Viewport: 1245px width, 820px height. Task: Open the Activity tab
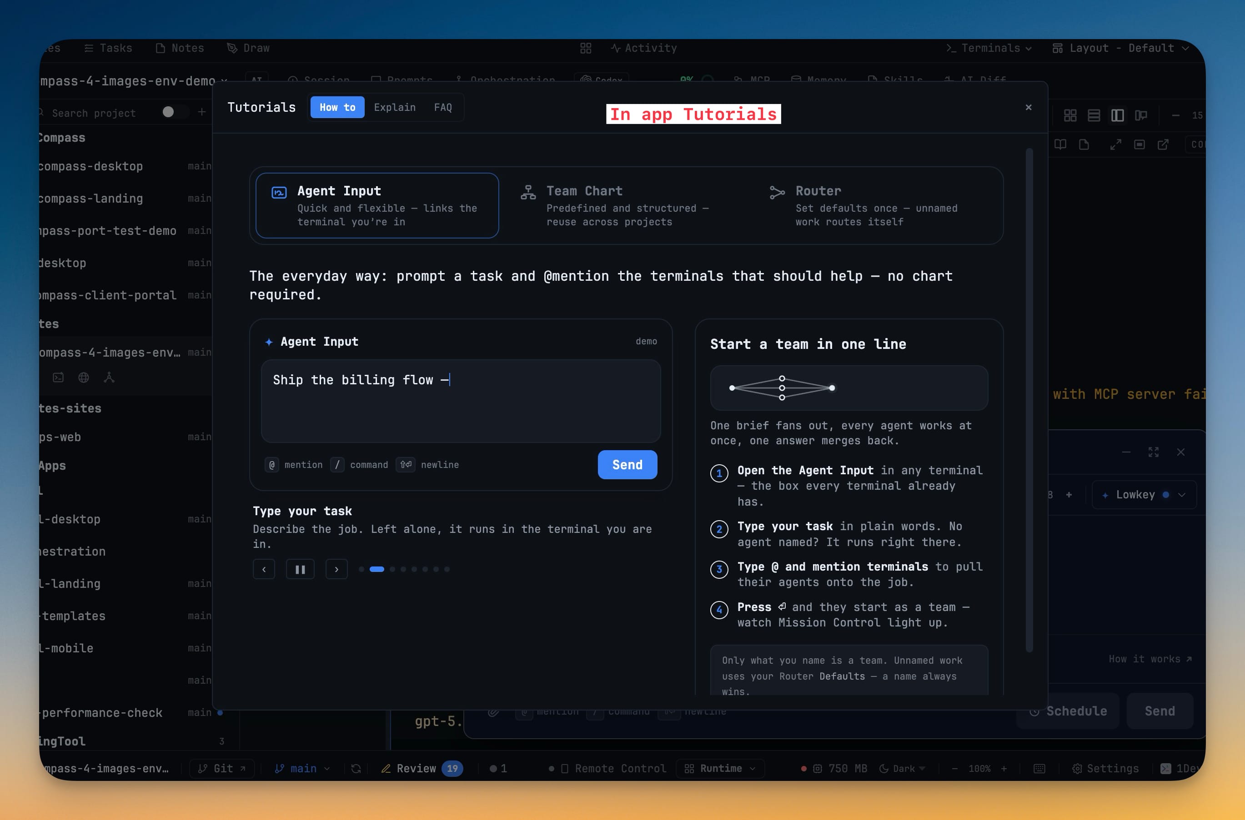coord(644,48)
